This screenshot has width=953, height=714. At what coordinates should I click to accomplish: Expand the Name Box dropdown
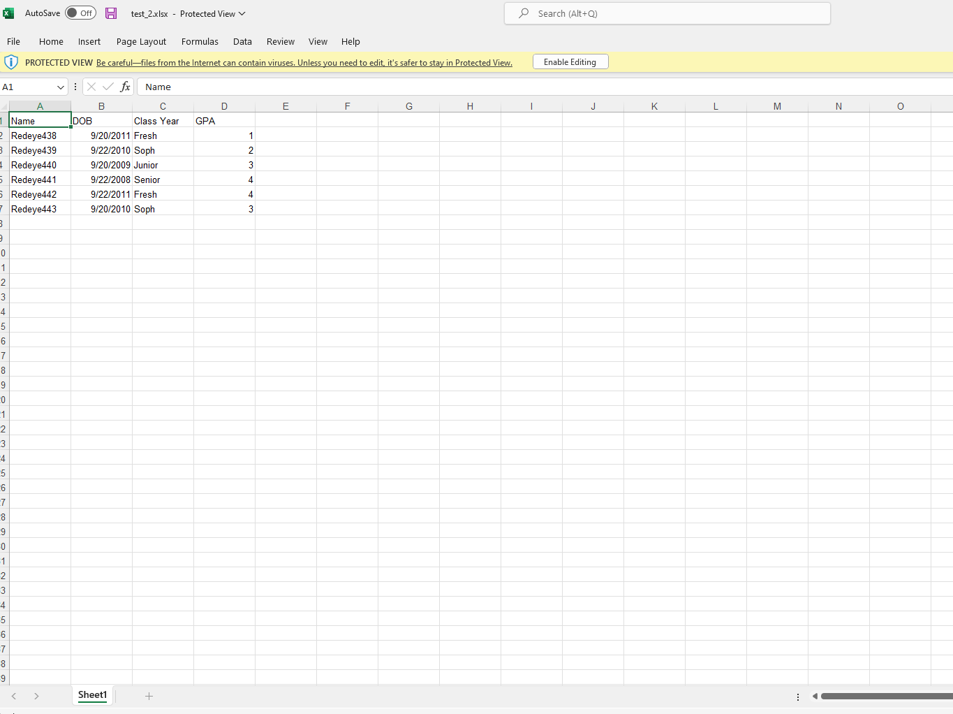61,87
